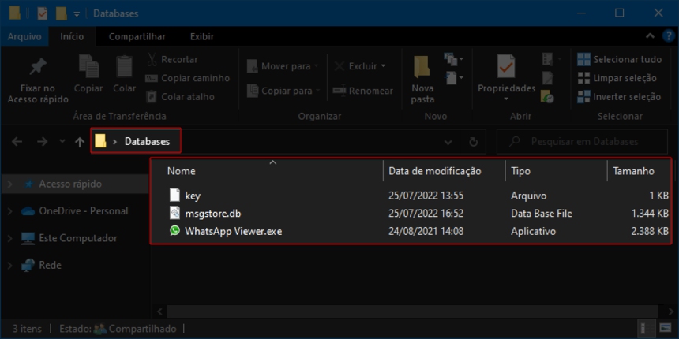The width and height of the screenshot is (679, 339).
Task: Expand the address bar history dropdown
Action: click(448, 142)
